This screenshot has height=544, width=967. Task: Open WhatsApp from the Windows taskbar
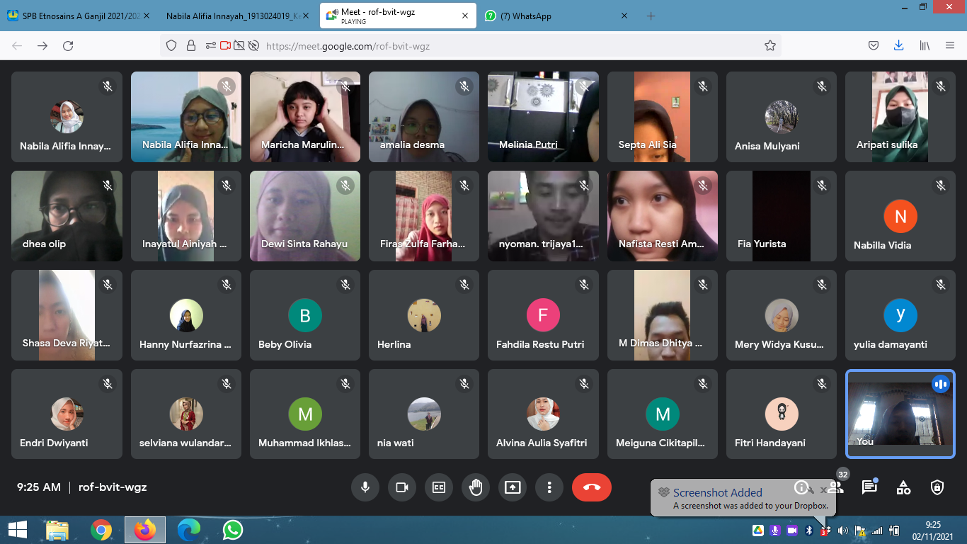pyautogui.click(x=232, y=530)
